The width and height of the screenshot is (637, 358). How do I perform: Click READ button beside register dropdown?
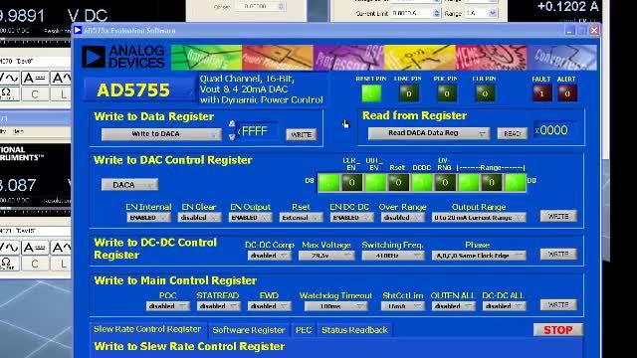(512, 133)
